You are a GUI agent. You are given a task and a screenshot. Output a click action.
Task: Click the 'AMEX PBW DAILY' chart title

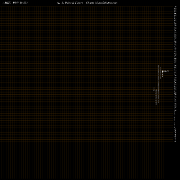15,3
